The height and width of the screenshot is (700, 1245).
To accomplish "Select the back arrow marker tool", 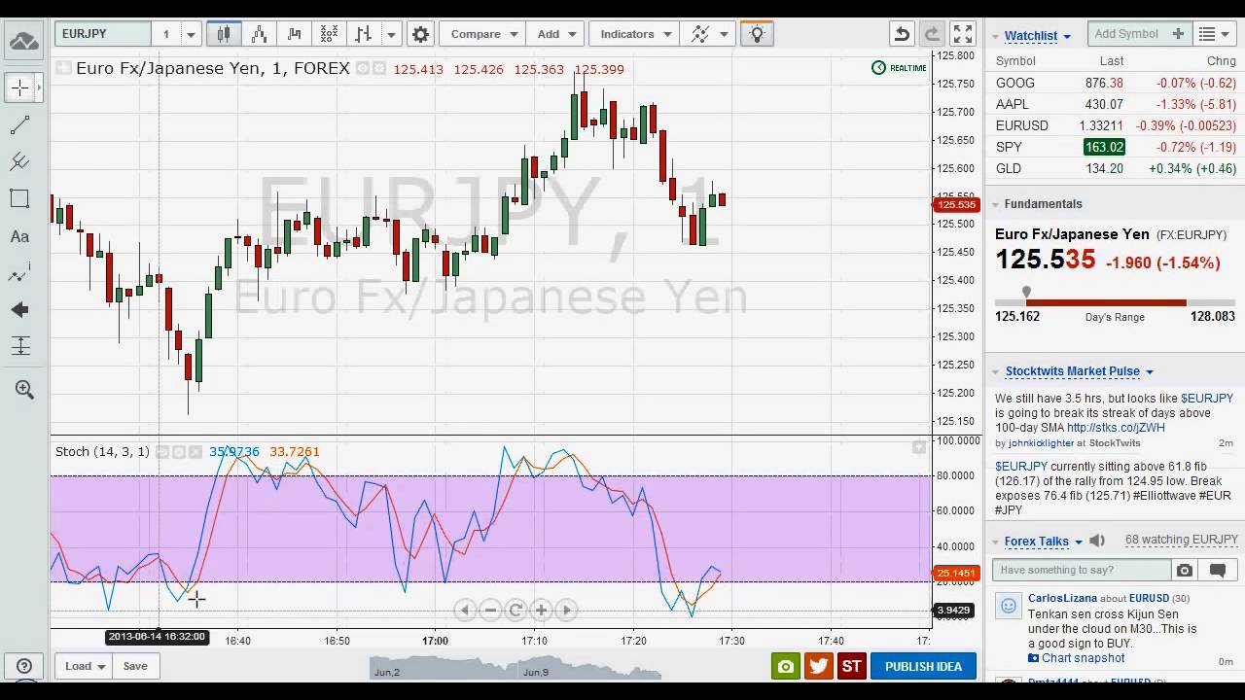I will [19, 310].
